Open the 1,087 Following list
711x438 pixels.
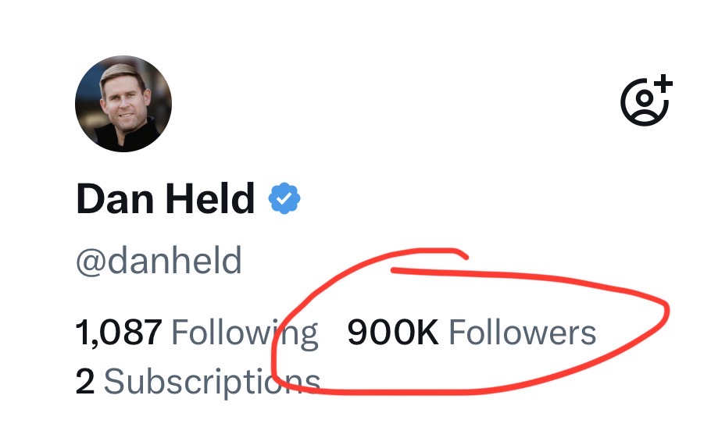click(x=197, y=333)
